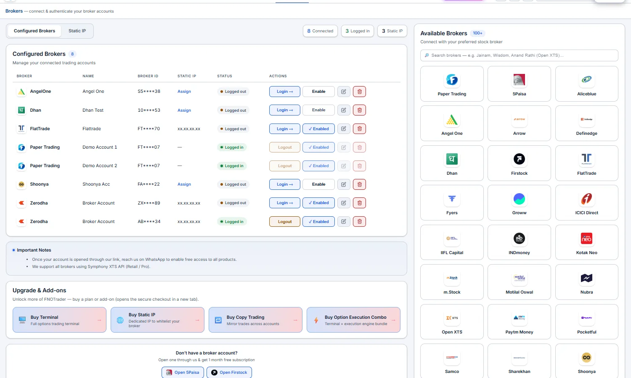631x378 pixels.
Task: Choose the Motilal Oswal broker card
Action: point(519,282)
